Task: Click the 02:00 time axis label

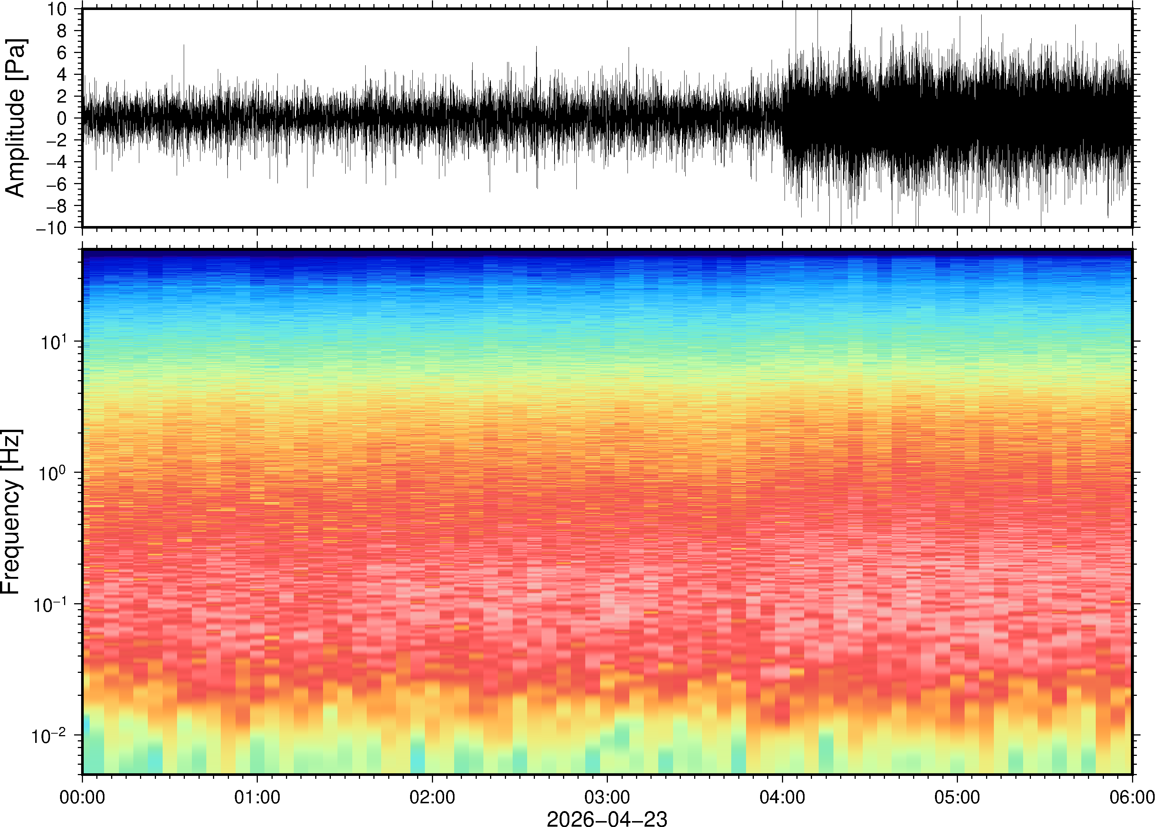Action: pos(432,797)
